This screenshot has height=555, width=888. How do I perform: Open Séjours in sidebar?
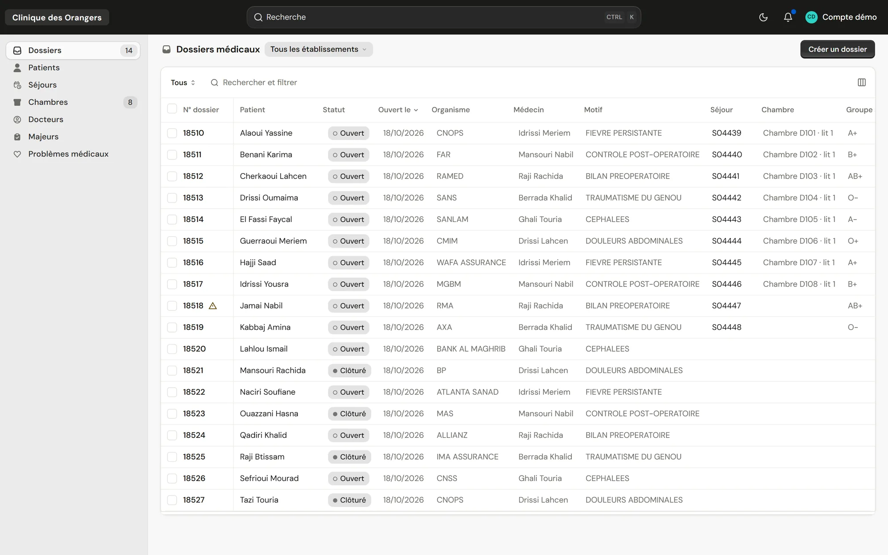(73, 85)
